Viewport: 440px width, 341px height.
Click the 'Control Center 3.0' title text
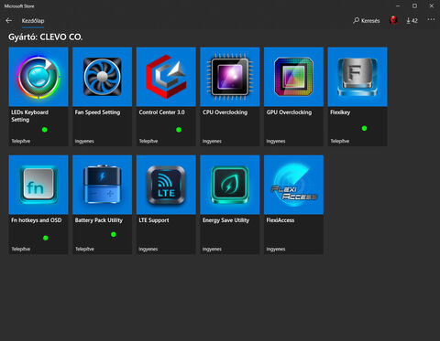(x=161, y=112)
